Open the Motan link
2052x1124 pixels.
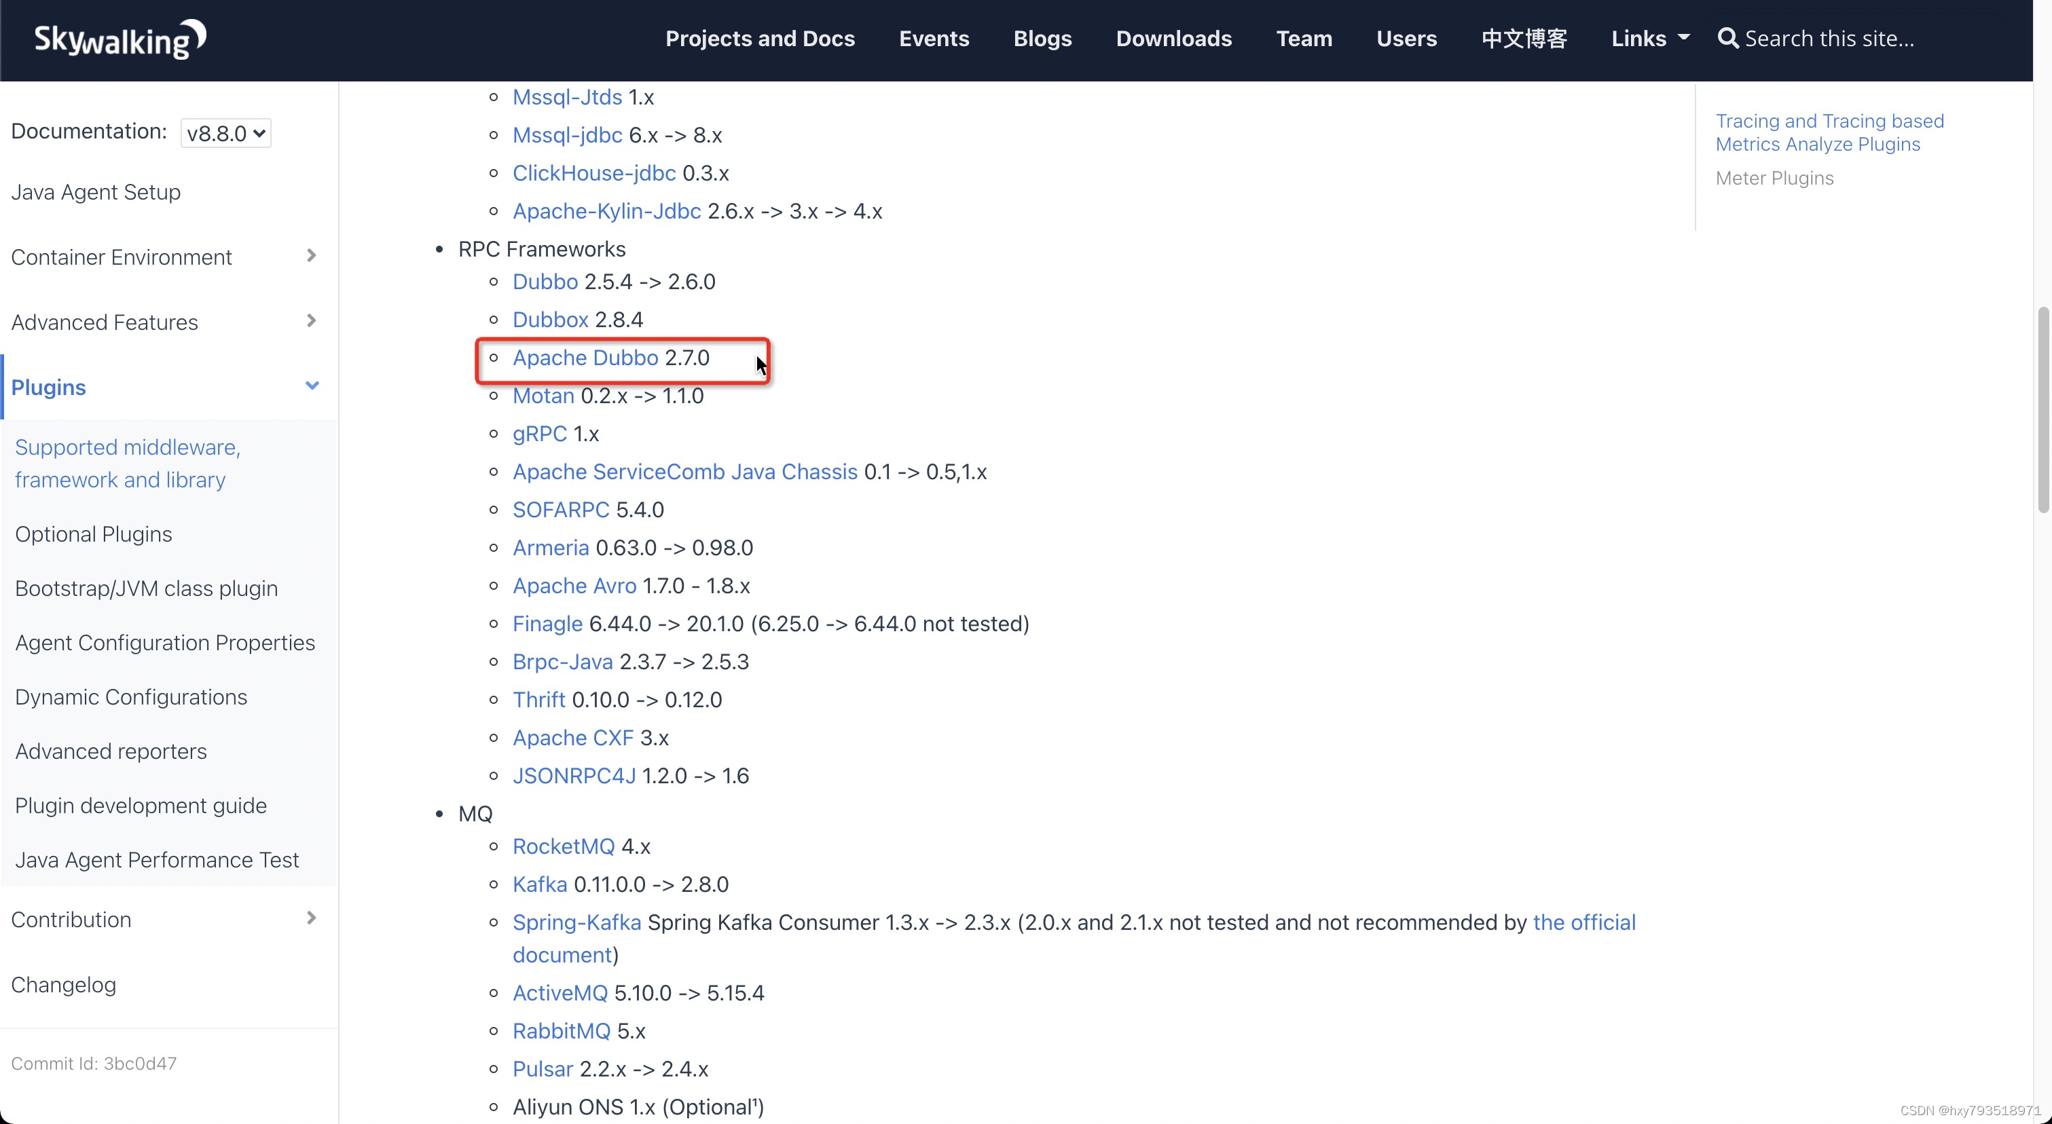pos(543,396)
